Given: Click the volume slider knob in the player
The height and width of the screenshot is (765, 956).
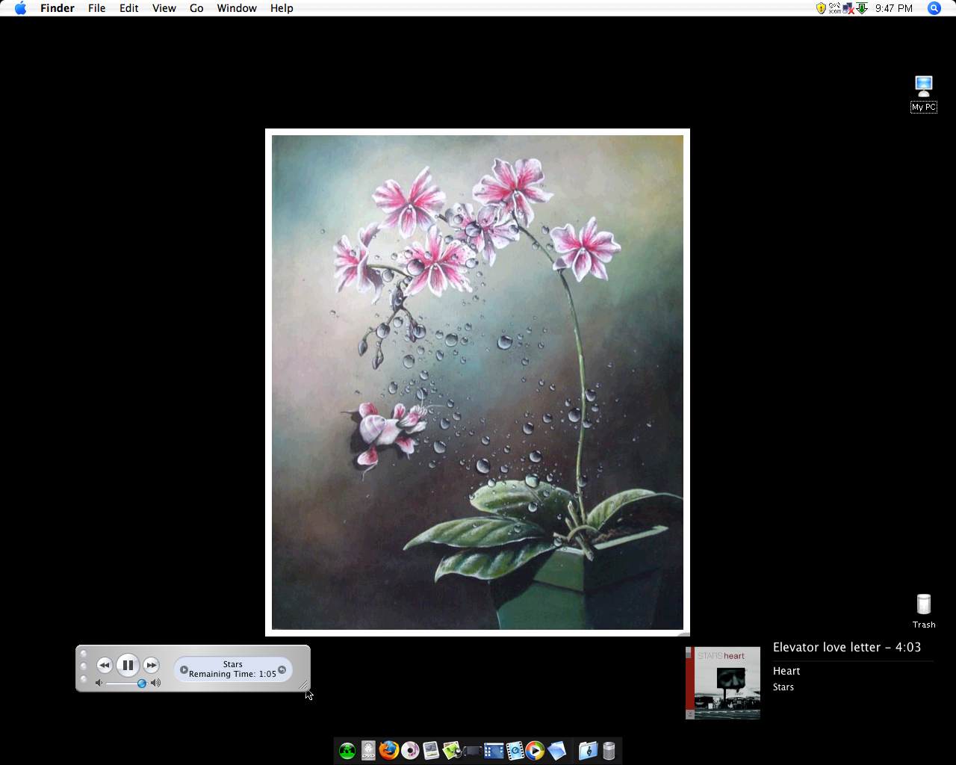Looking at the screenshot, I should [x=141, y=684].
